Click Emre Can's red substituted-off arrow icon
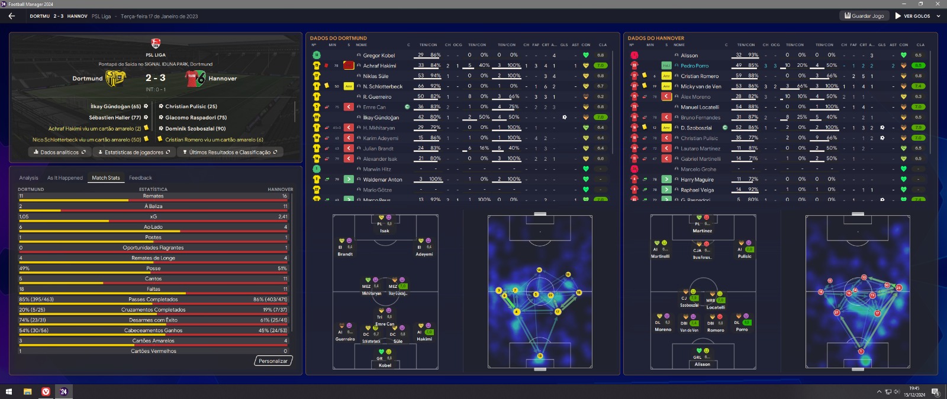The width and height of the screenshot is (947, 399). (349, 107)
